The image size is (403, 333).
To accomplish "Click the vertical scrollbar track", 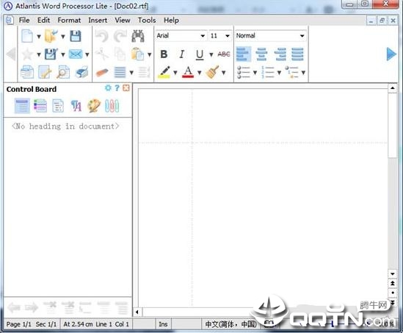I will (x=393, y=214).
